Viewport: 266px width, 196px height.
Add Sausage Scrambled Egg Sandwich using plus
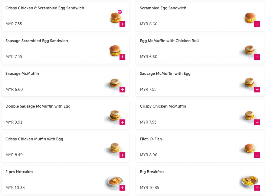pyautogui.click(x=122, y=57)
